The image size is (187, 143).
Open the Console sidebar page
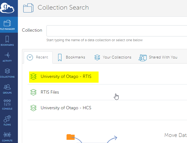[x=7, y=105]
